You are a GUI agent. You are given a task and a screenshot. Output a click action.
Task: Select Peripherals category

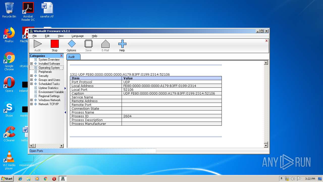(x=45, y=72)
